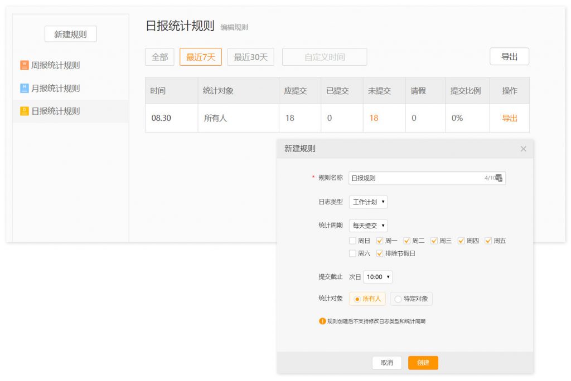Click the blue monthly report rule icon

[x=24, y=88]
